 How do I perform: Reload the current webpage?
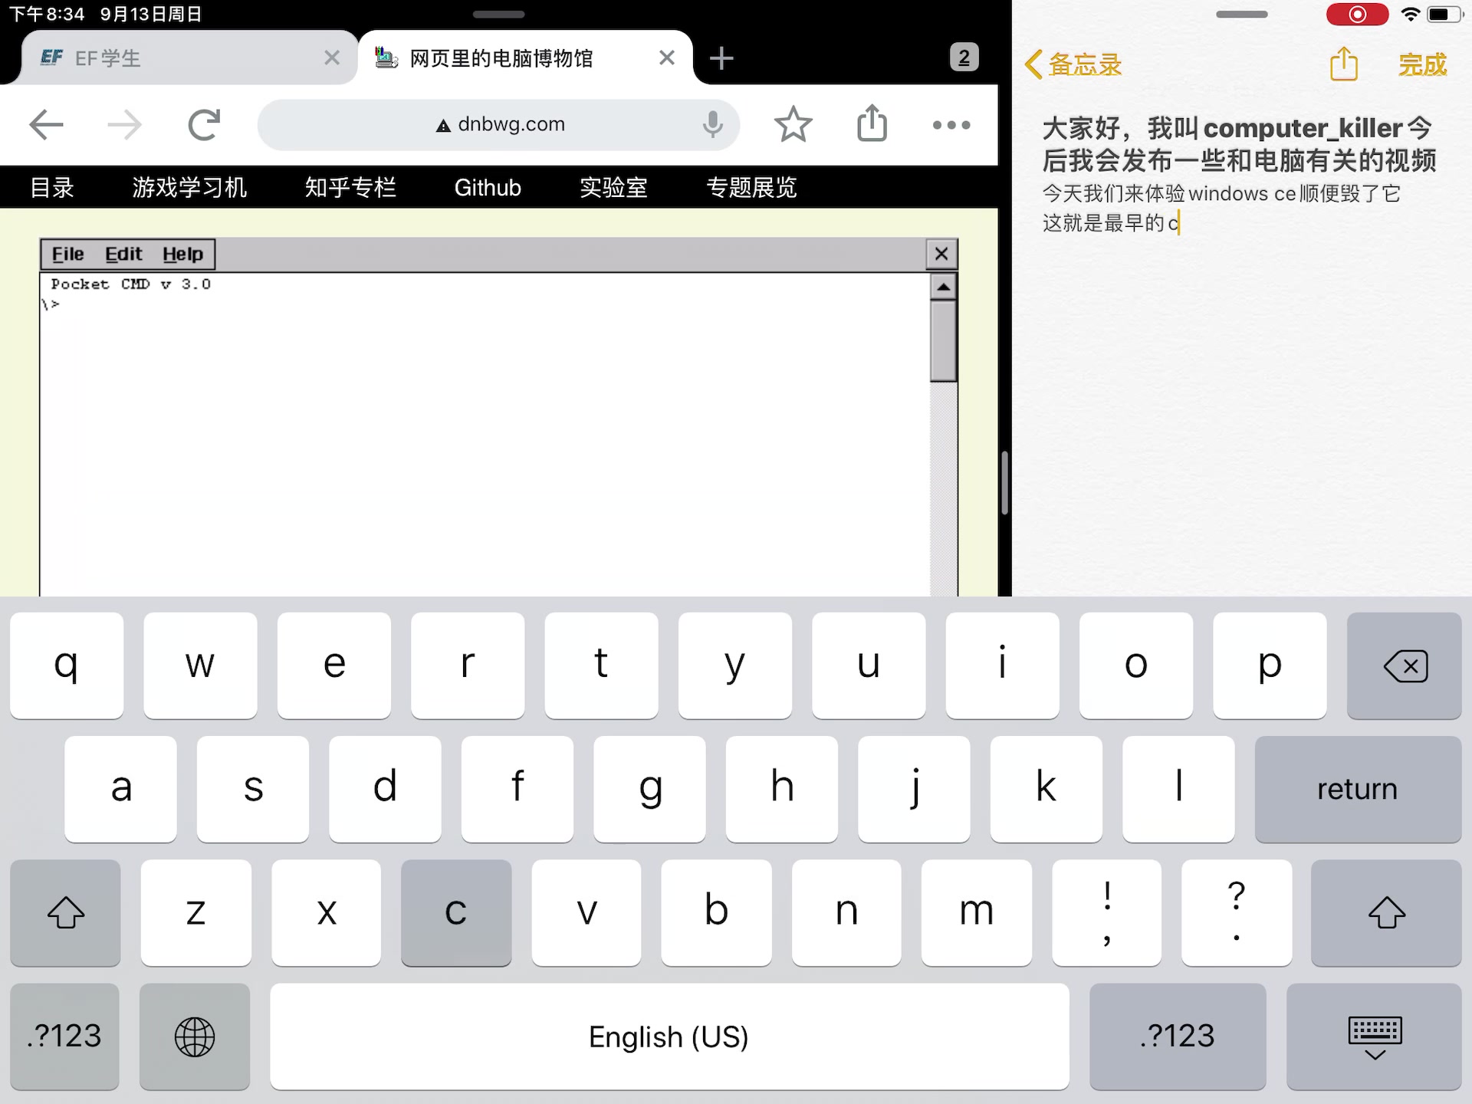tap(203, 124)
